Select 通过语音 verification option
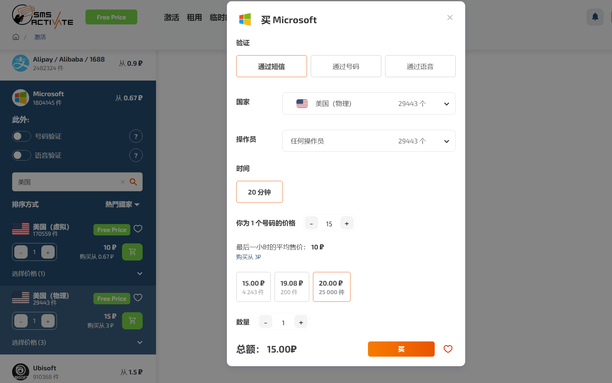Screen dimensions: 612x383 pos(420,66)
